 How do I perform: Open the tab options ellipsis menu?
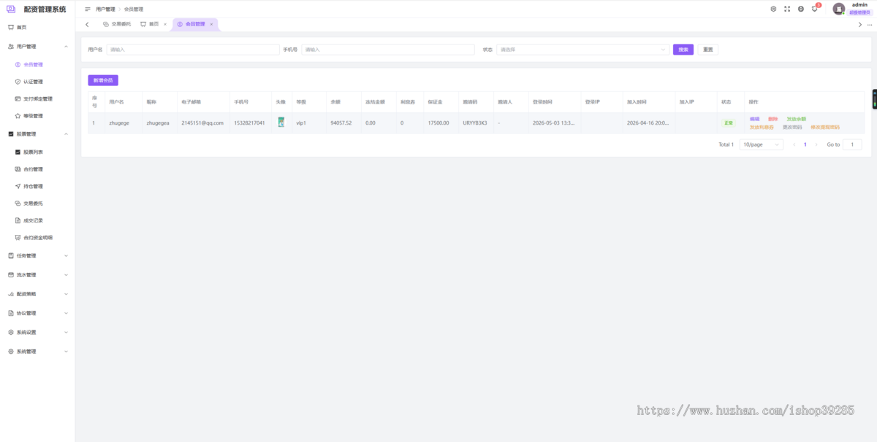pos(869,25)
